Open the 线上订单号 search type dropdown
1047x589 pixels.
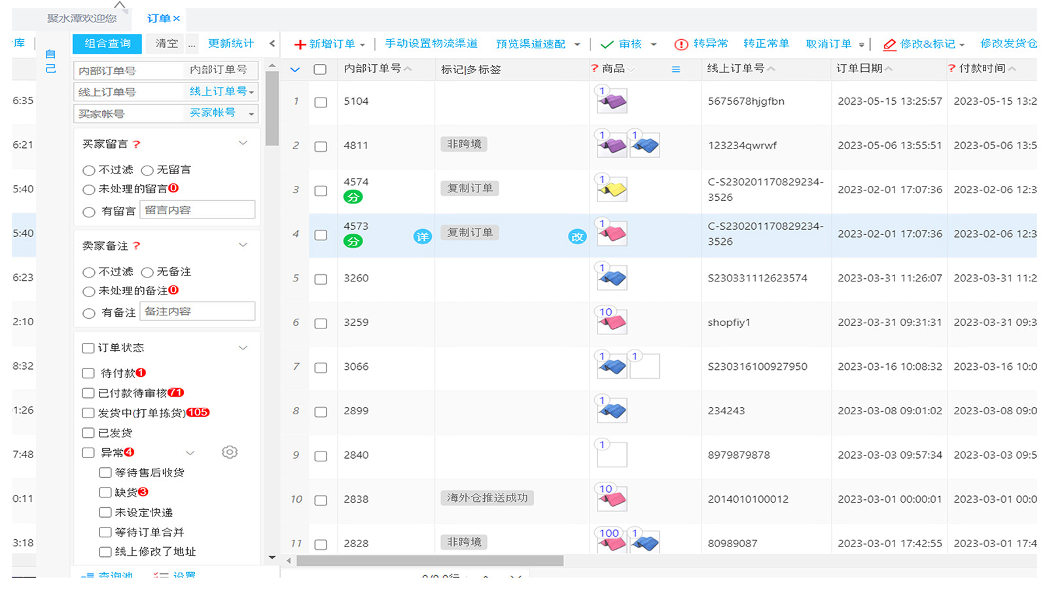[x=251, y=92]
